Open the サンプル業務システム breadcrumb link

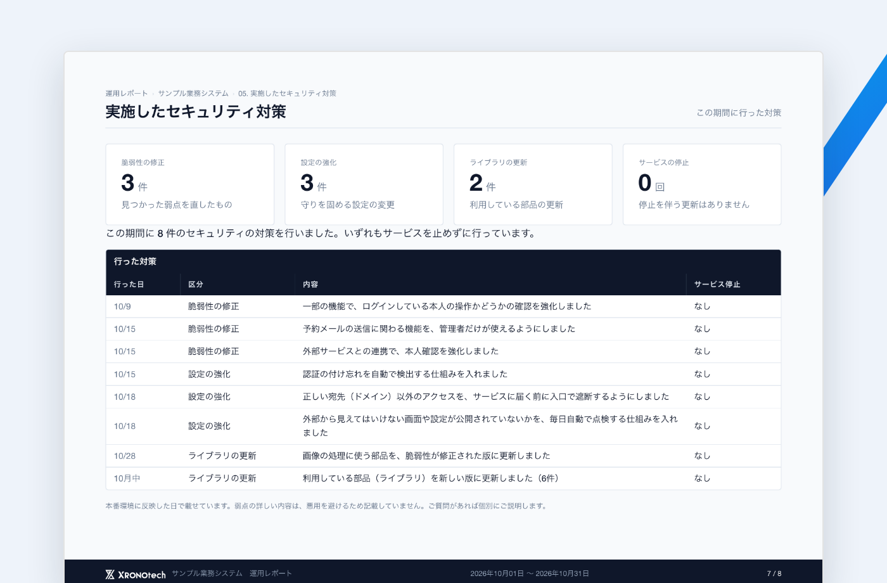(x=193, y=93)
